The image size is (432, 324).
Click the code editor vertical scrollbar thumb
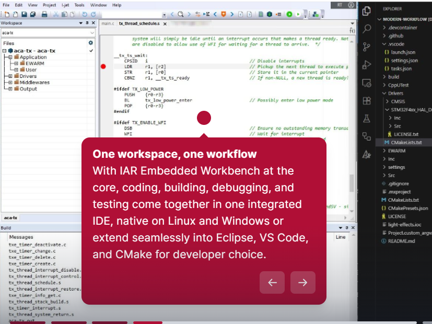(x=352, y=183)
